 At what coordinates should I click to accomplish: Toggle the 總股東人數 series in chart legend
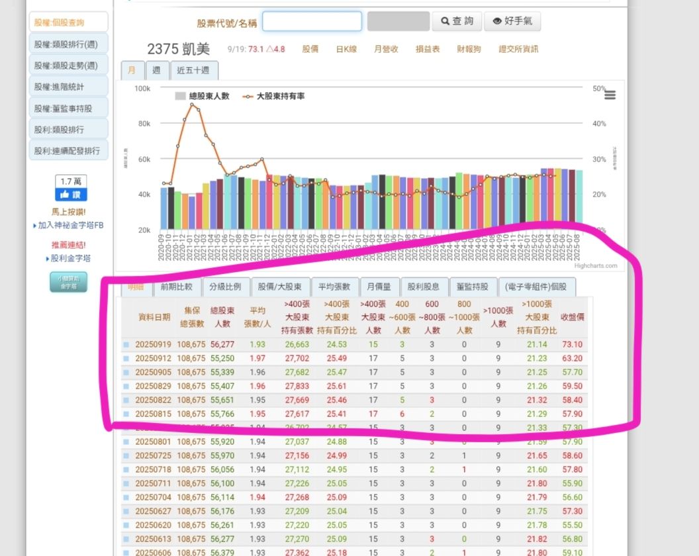202,96
